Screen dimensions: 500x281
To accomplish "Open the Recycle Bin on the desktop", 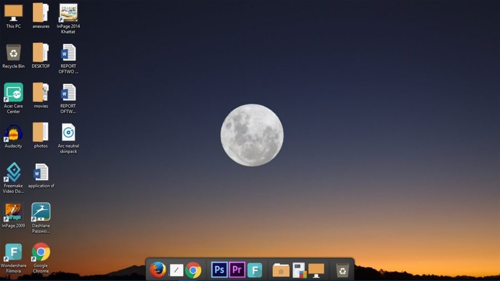I will (x=13, y=51).
